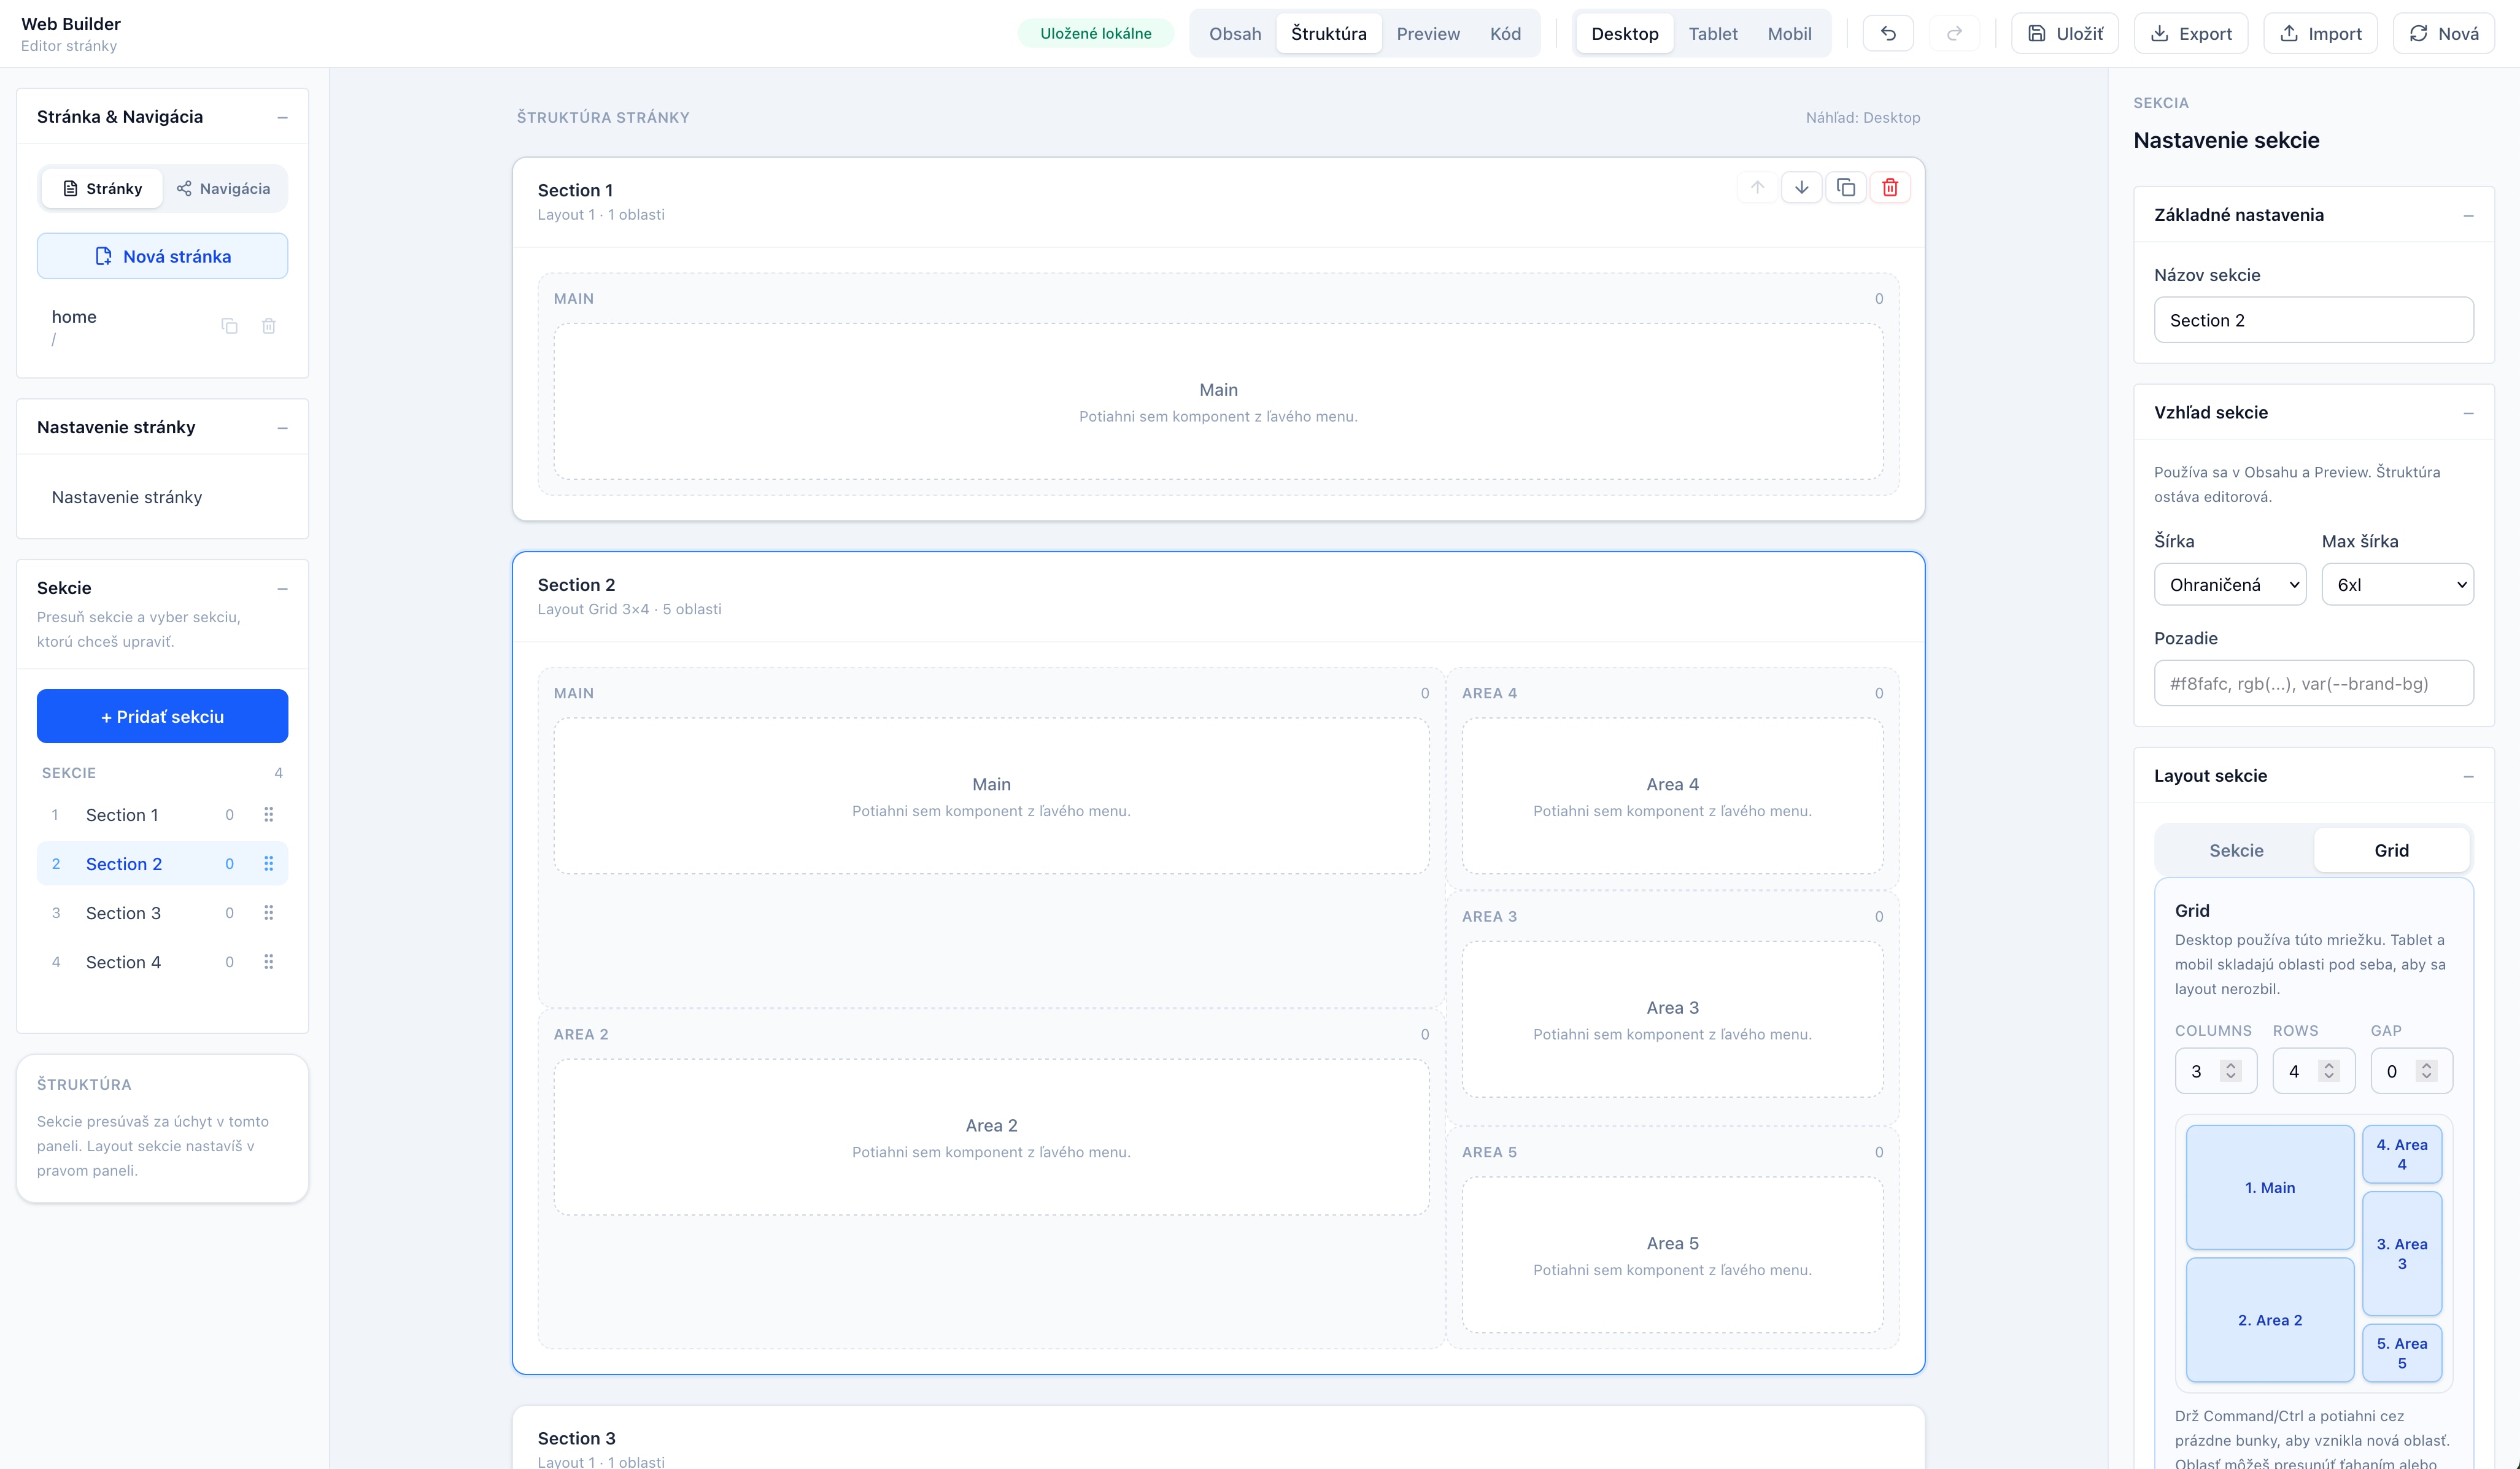2520x1469 pixels.
Task: Switch to the Štruktúra tab
Action: [x=1328, y=33]
